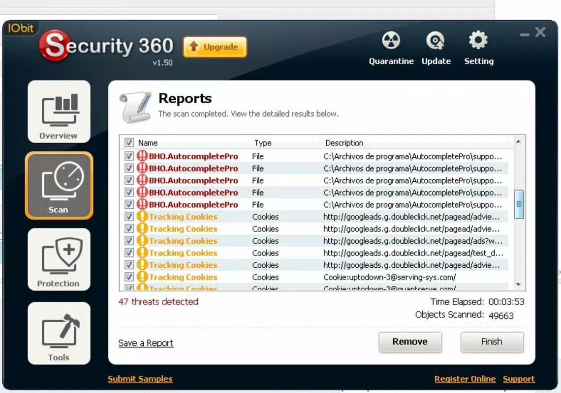This screenshot has height=393, width=561.
Task: Click the '47 threats detected' text
Action: [x=158, y=302]
